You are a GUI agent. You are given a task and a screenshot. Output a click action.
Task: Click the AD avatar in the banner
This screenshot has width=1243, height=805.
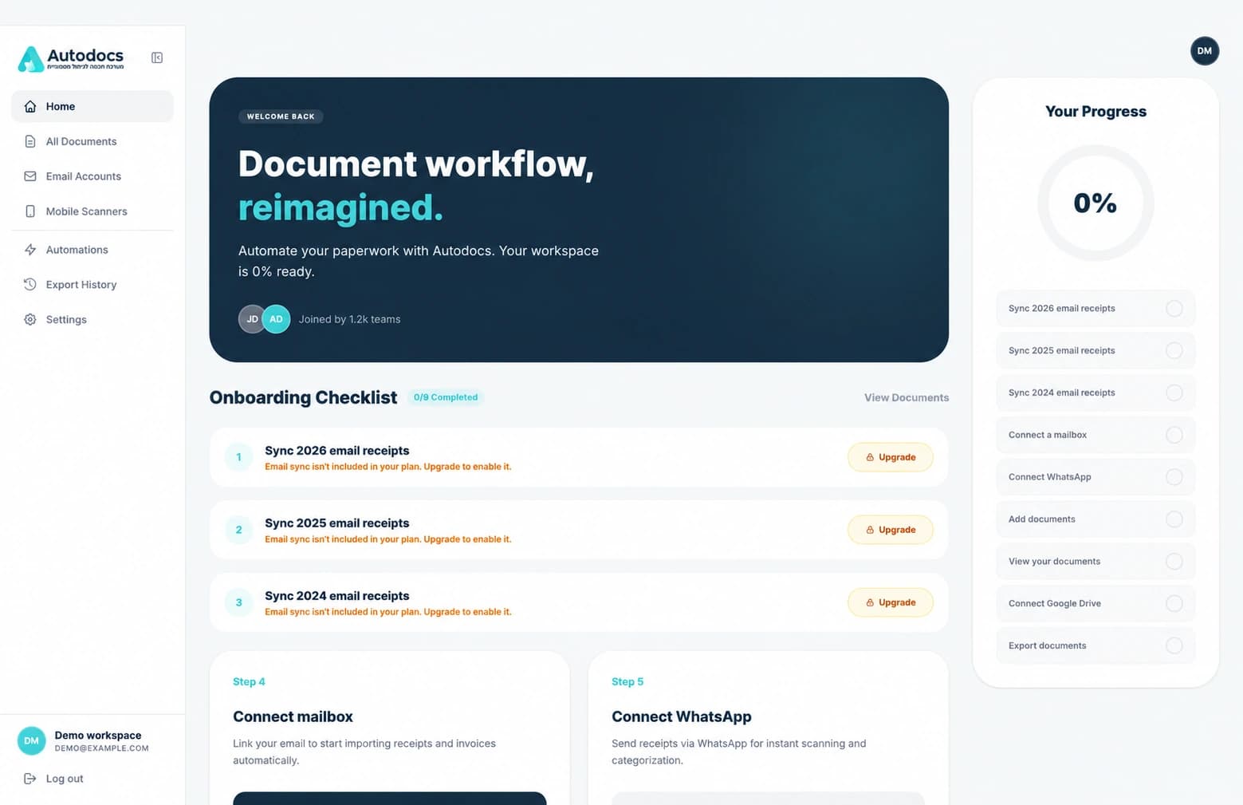(x=276, y=319)
